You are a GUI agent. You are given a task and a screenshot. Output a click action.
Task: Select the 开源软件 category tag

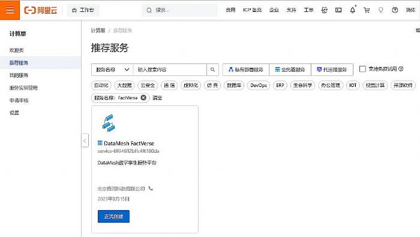403,85
